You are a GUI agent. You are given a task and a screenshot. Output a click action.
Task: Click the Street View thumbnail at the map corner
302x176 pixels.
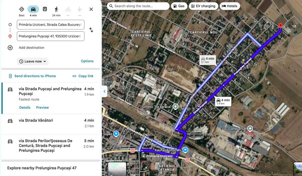coord(298,169)
